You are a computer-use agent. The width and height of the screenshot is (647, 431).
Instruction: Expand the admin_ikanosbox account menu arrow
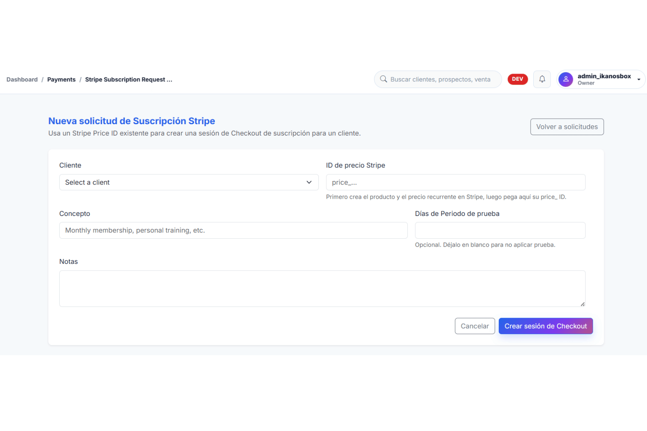click(639, 80)
